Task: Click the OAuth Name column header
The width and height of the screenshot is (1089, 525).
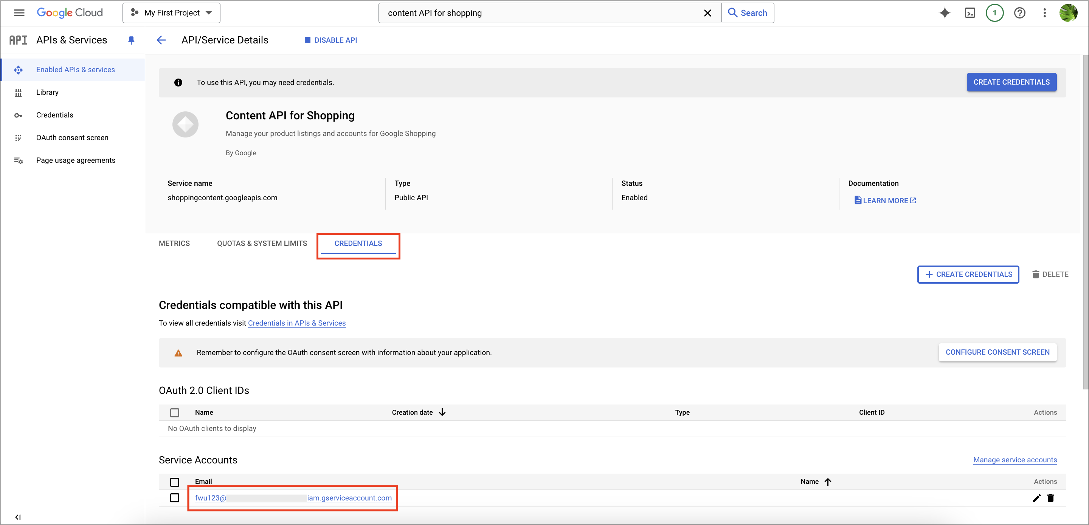Action: tap(204, 413)
